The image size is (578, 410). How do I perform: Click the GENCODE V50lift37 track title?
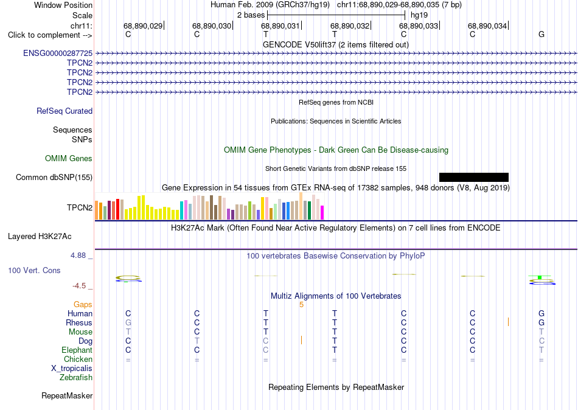click(x=336, y=44)
